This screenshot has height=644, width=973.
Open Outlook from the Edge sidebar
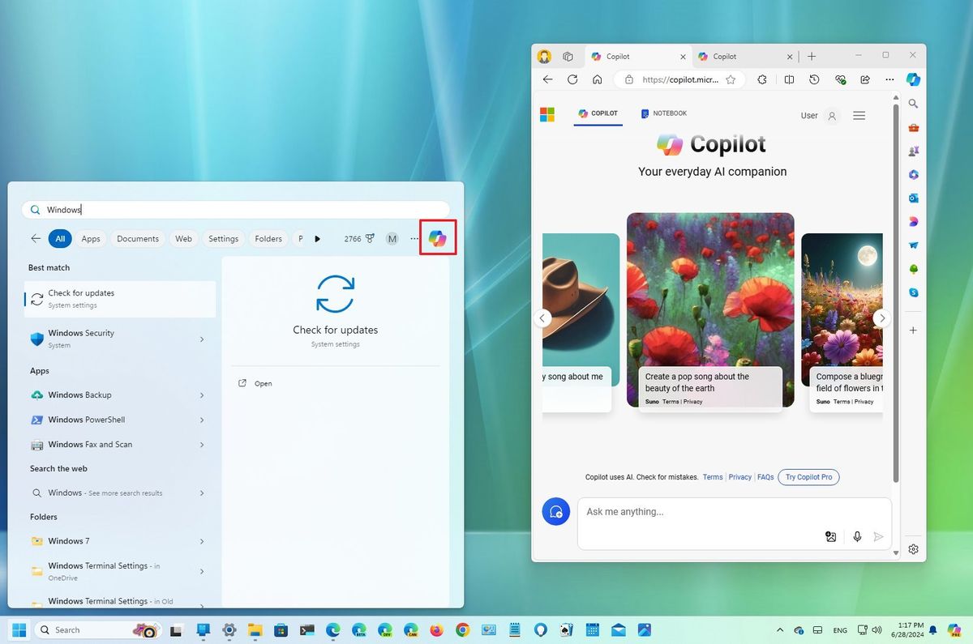[913, 198]
